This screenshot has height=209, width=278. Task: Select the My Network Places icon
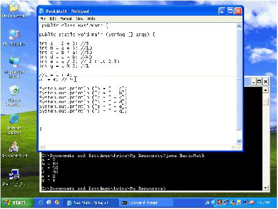[14, 67]
